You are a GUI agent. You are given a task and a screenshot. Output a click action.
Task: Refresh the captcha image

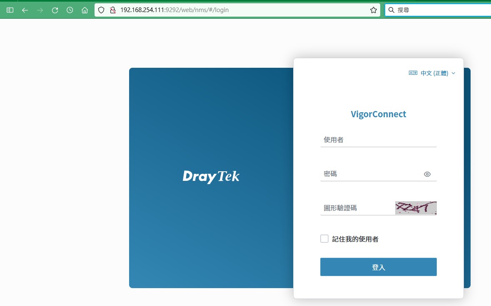click(416, 208)
